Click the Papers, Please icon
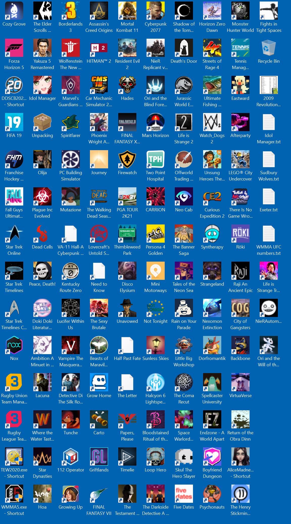 click(x=127, y=419)
